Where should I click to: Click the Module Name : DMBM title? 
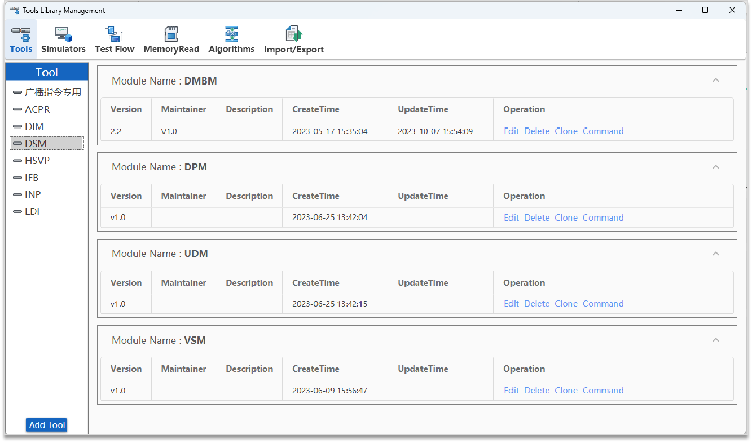(x=164, y=81)
